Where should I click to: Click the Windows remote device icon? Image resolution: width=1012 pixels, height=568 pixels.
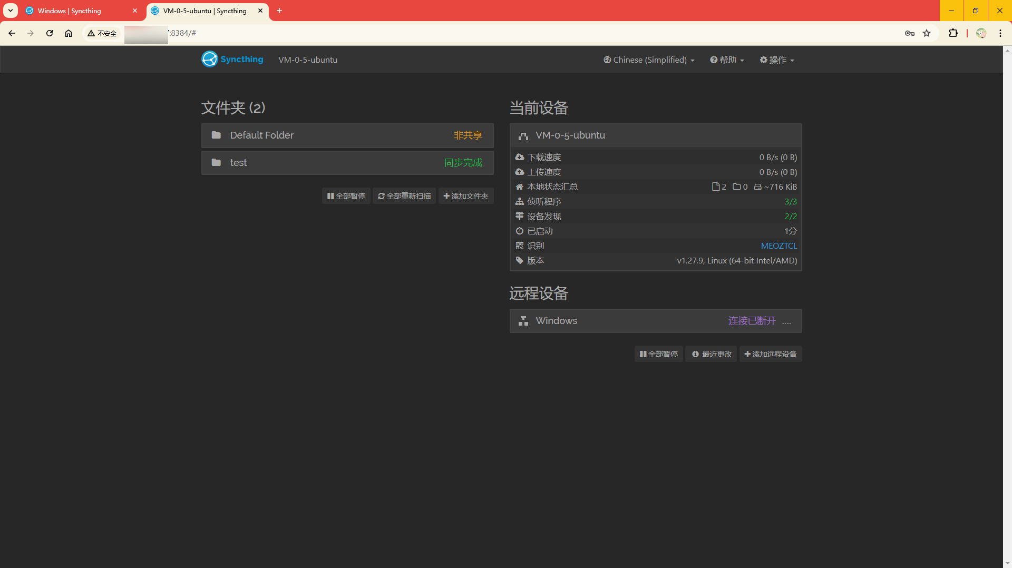(x=523, y=321)
